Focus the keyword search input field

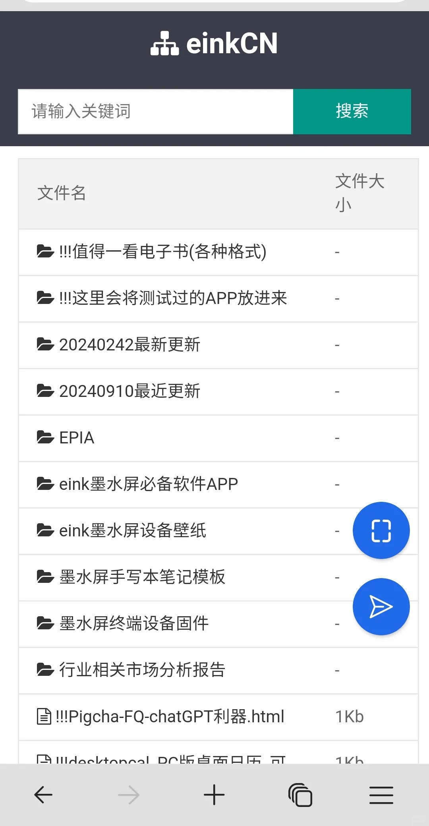click(156, 112)
